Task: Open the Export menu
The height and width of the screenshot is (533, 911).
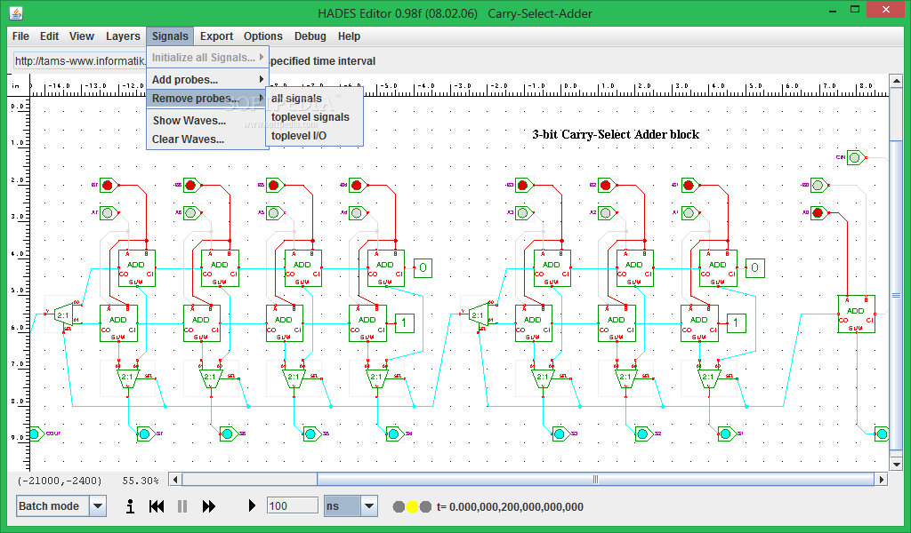Action: point(217,36)
